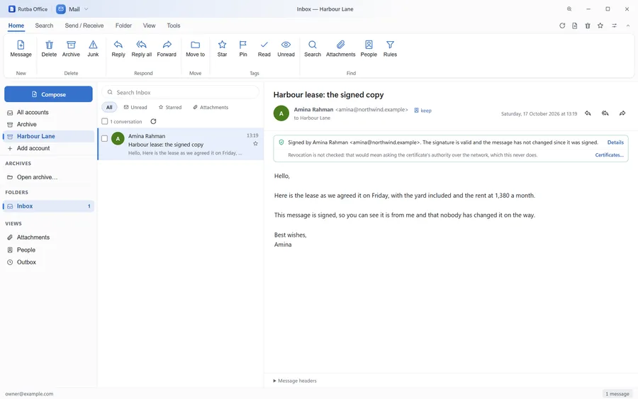Click the refresh icon in title toolbar
Viewport: 638px width, 399px height.
[x=562, y=26]
